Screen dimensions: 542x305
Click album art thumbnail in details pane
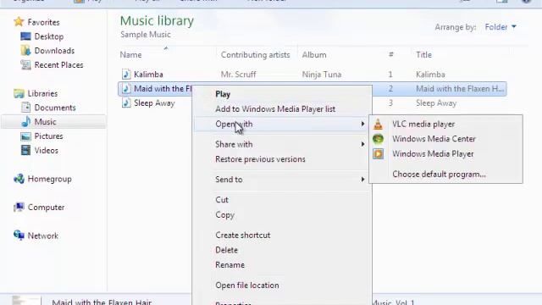pyautogui.click(x=26, y=300)
